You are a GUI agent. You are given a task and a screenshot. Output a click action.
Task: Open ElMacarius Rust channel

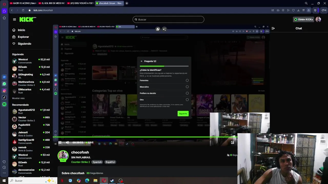pos(31,91)
